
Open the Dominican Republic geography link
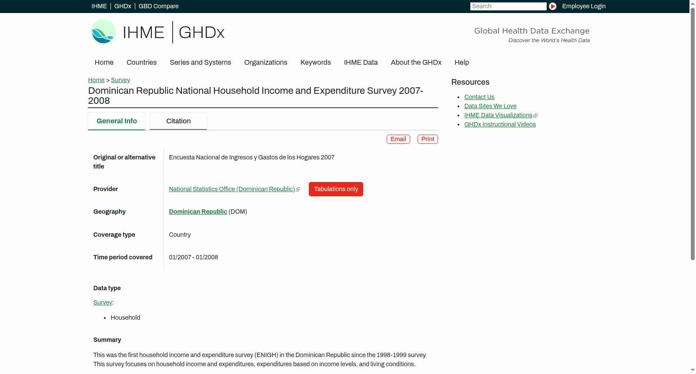(198, 212)
